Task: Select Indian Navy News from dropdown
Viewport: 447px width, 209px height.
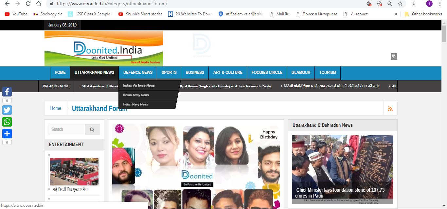Action: (135, 105)
